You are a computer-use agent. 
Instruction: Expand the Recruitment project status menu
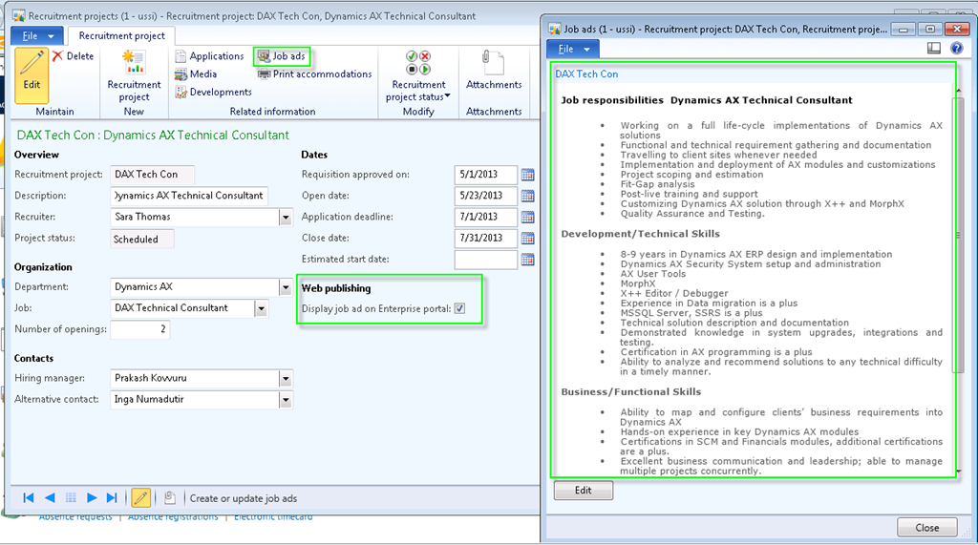[418, 91]
